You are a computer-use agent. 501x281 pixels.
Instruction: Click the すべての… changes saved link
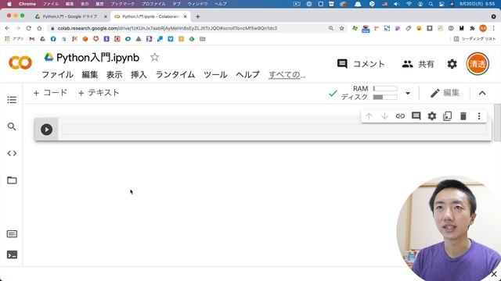(287, 75)
